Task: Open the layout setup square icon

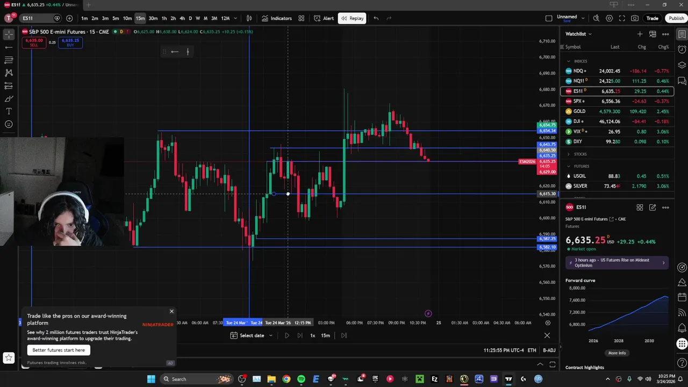Action: [x=549, y=18]
